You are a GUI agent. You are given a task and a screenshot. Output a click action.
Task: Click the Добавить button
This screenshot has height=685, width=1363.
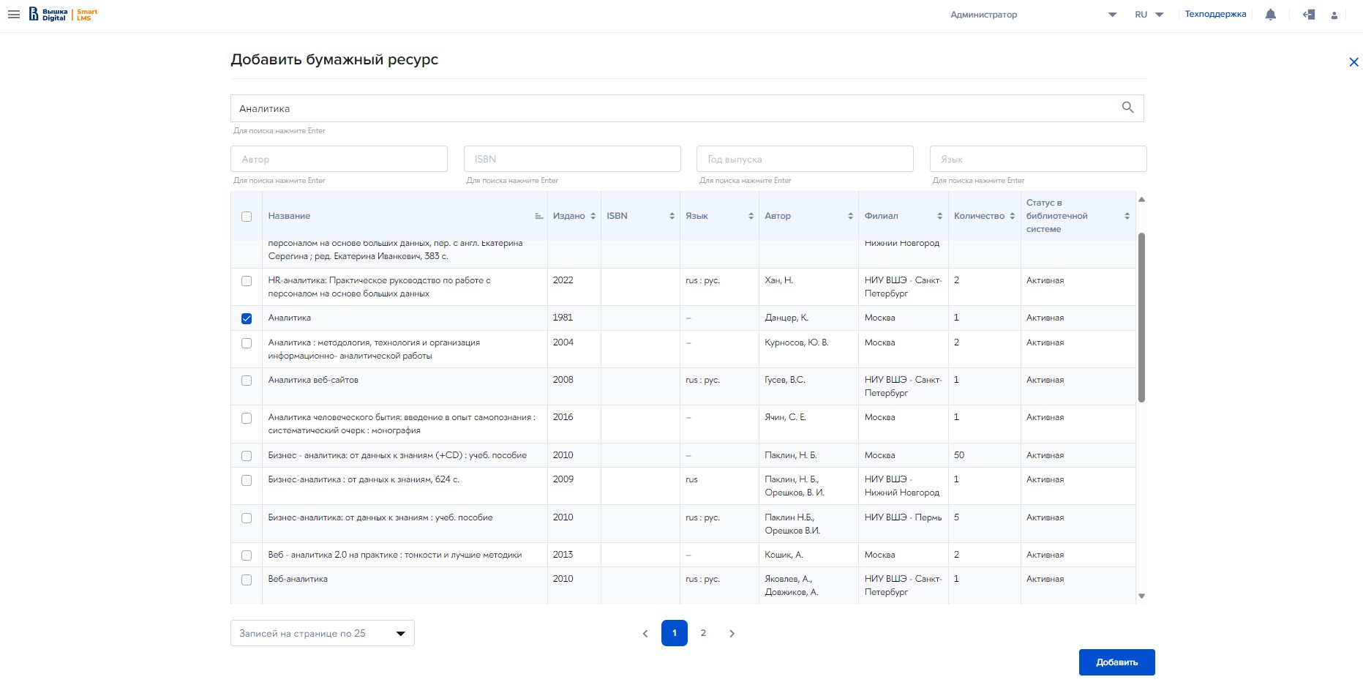1116,662
